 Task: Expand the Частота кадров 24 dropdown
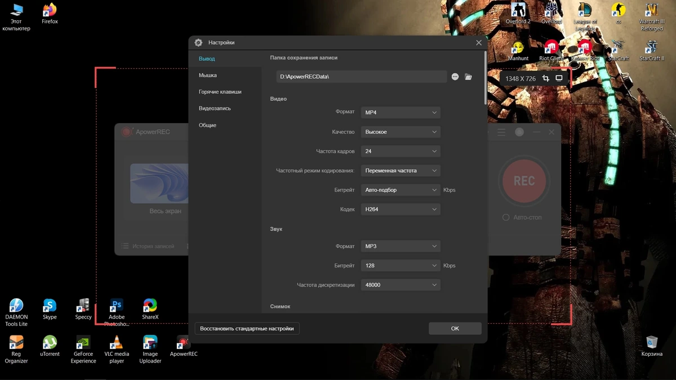(x=401, y=151)
